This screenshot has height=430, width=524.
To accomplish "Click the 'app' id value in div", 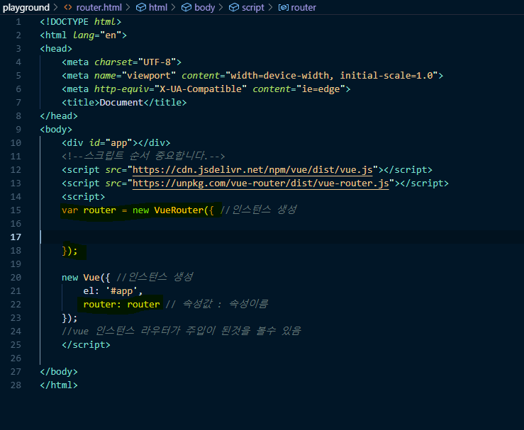I will tap(119, 143).
